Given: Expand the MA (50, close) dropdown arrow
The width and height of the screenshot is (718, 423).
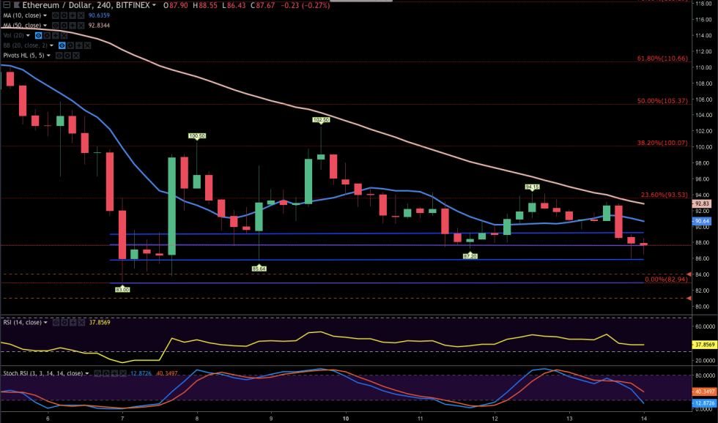Looking at the screenshot, I should click(x=45, y=26).
